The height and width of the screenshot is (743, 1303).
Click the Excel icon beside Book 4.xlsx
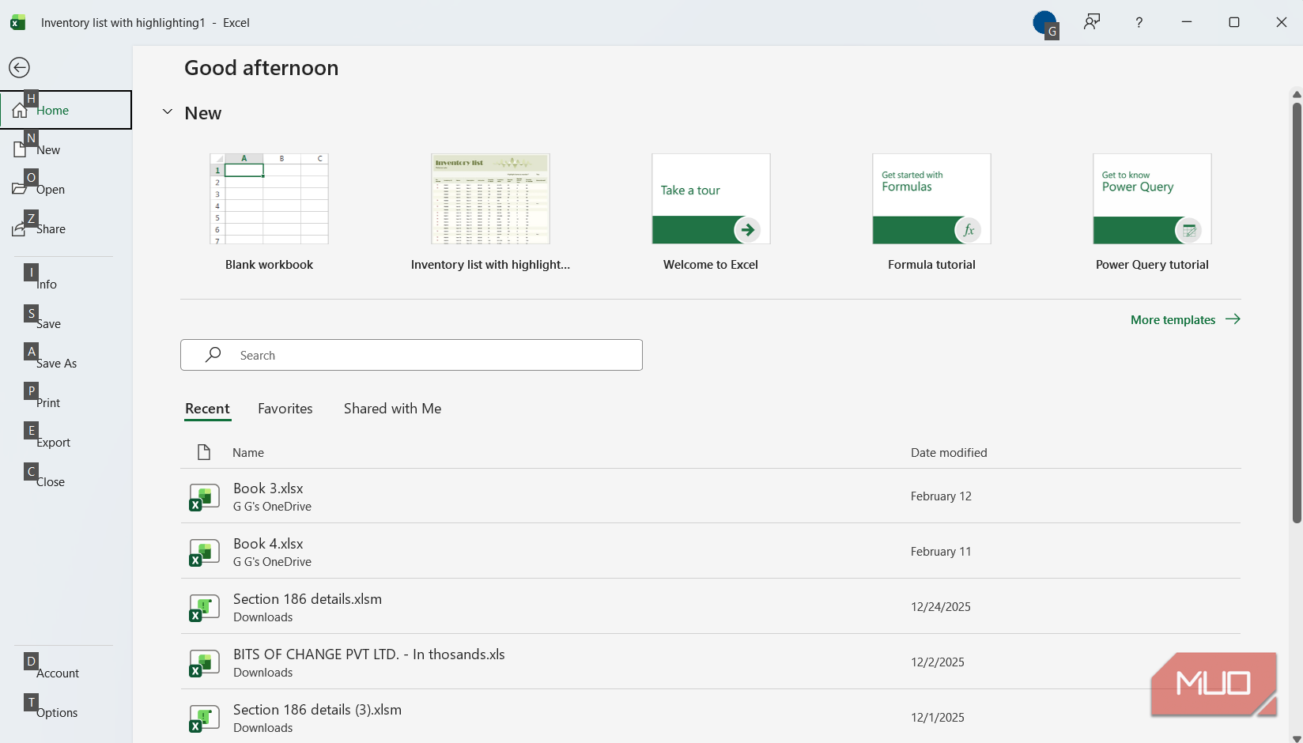point(204,553)
